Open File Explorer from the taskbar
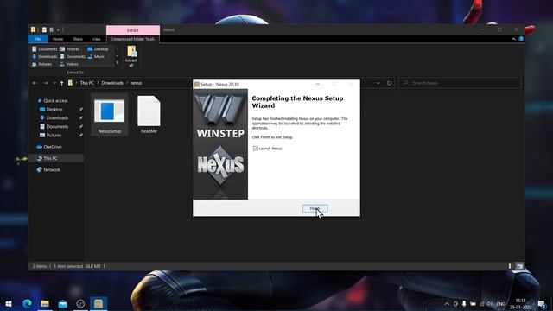Viewport: 553px width, 311px height. 45,303
